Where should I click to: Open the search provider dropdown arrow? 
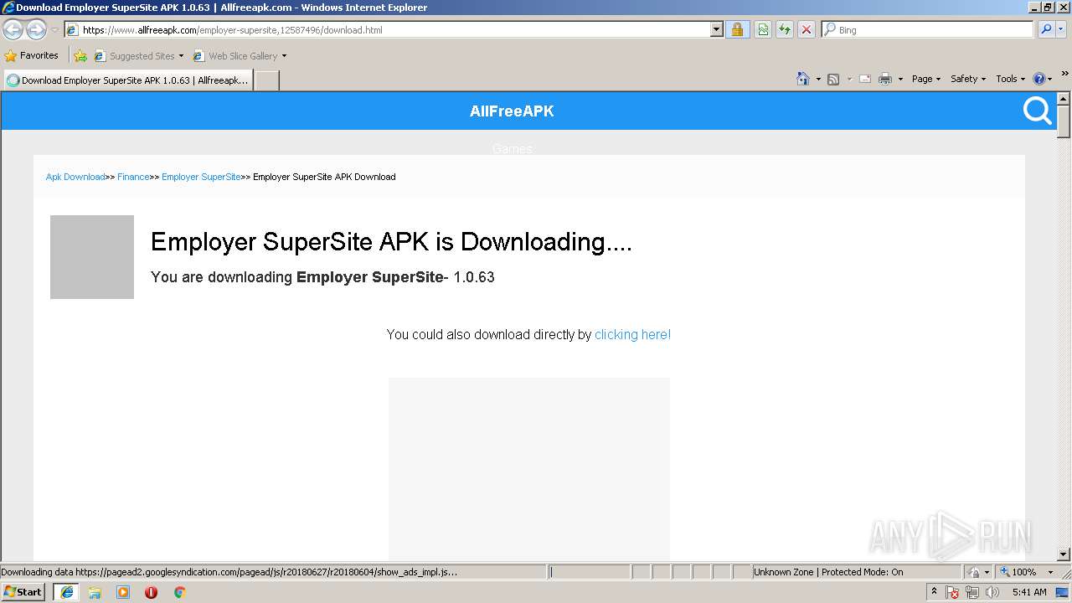click(1061, 29)
